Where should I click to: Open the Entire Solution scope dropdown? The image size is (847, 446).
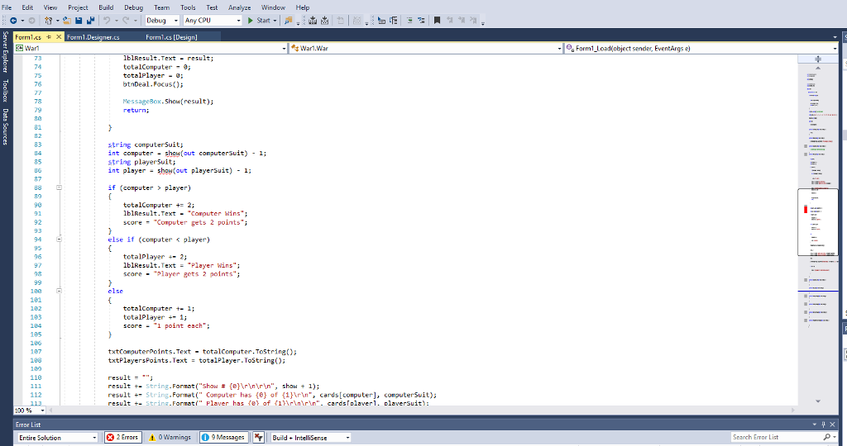[57, 438]
